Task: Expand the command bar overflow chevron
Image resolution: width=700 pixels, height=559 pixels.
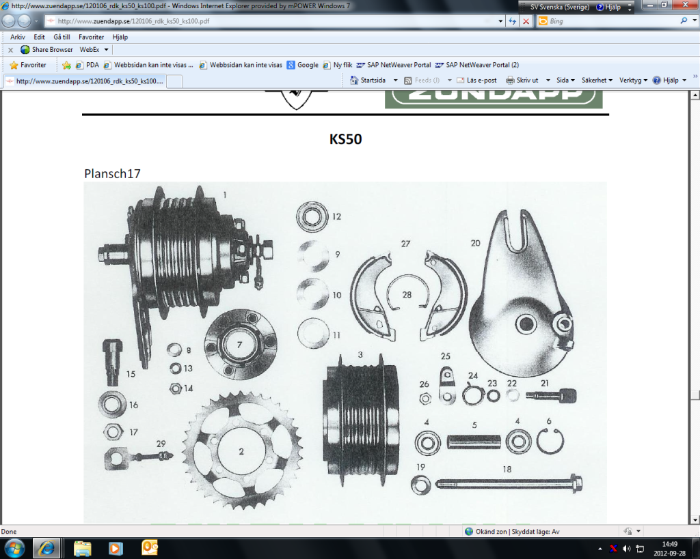Action: coord(695,76)
